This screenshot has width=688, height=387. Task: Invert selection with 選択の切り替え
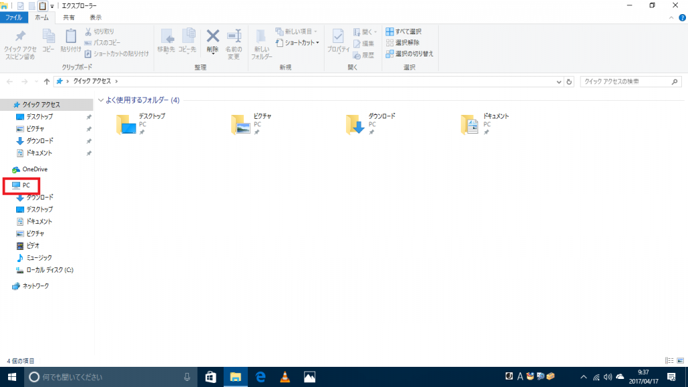408,52
